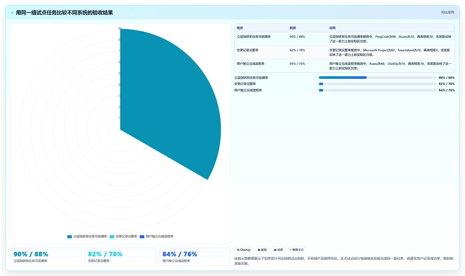
Task: Click the 维度 column header
Action: (x=240, y=28)
